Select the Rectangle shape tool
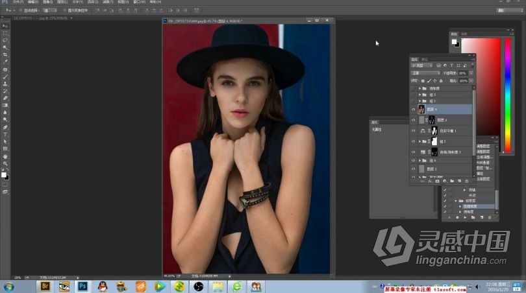 tap(5, 148)
